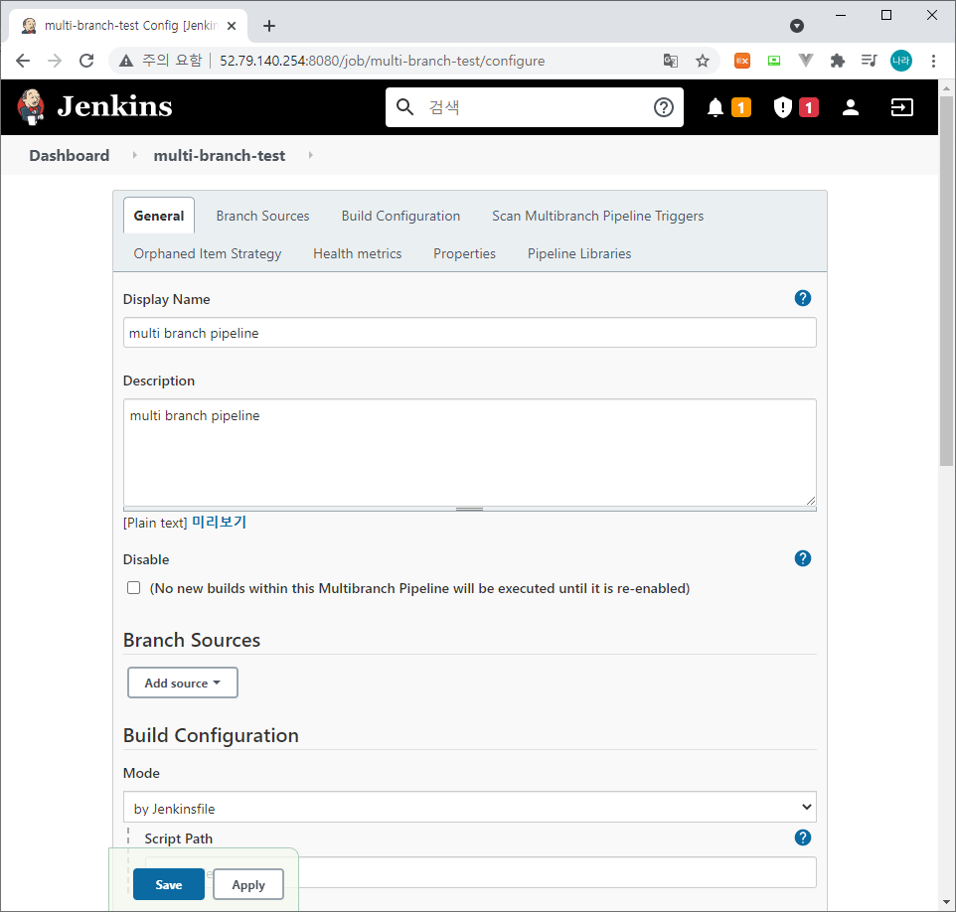Image resolution: width=956 pixels, height=912 pixels.
Task: Click the green browser extension icon
Action: [774, 61]
